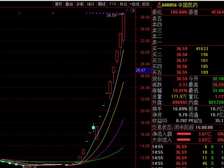This screenshot has width=224, height=168.
Task: Activate the 画线 drawing tool
Action: pyautogui.click(x=102, y=4)
